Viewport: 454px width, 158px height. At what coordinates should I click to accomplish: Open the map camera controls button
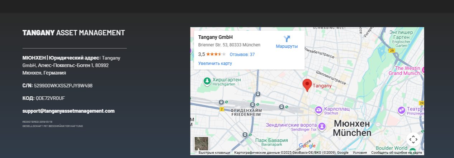(413, 139)
